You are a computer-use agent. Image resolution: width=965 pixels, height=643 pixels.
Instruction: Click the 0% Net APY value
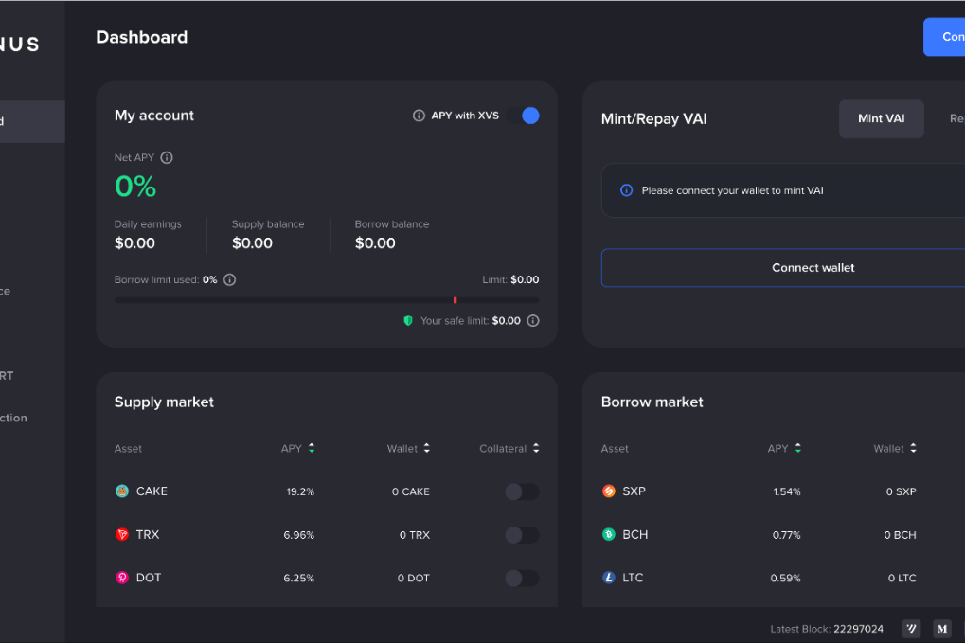[x=135, y=187]
